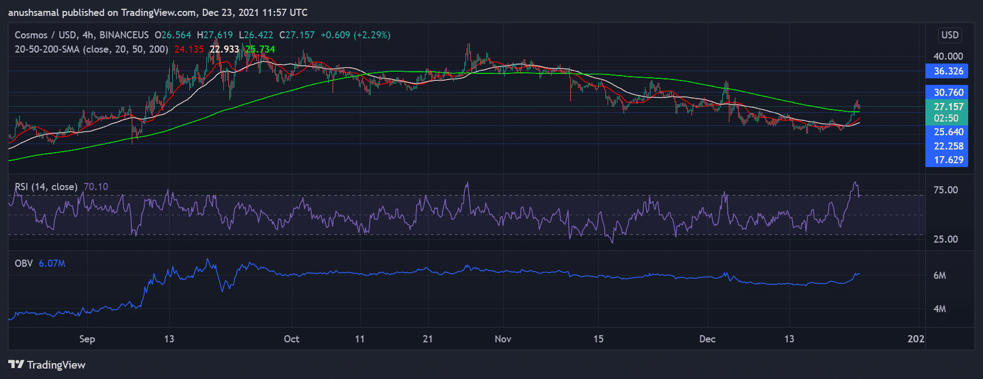983x379 pixels.
Task: Click the 17.629 price level label
Action: (x=947, y=160)
